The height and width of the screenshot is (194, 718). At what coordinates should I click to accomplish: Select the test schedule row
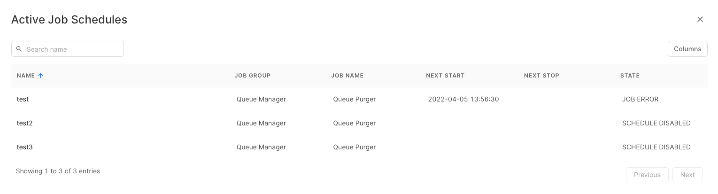pyautogui.click(x=23, y=99)
